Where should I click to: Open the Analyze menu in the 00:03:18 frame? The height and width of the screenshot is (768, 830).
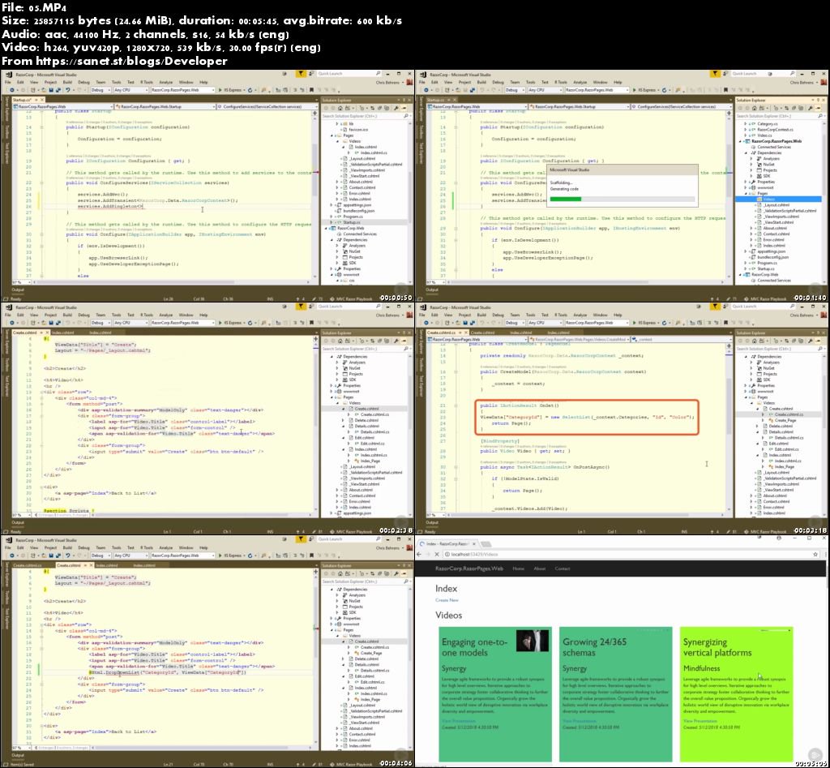580,315
